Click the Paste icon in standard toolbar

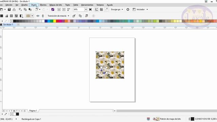[x=30, y=9]
